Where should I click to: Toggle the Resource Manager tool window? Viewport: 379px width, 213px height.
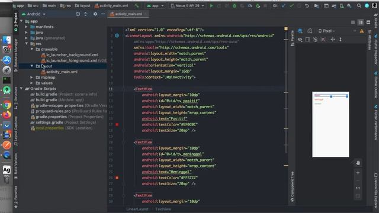click(x=16, y=55)
